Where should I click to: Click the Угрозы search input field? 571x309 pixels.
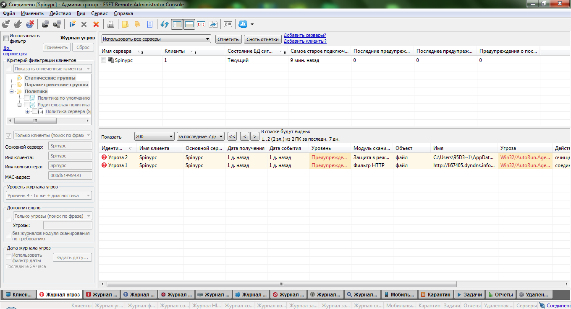[68, 226]
